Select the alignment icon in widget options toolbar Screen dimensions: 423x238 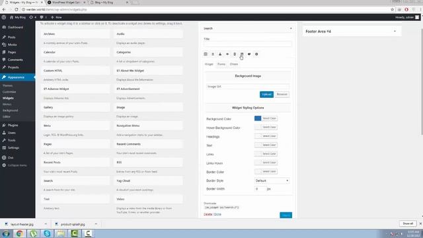pyautogui.click(x=213, y=54)
